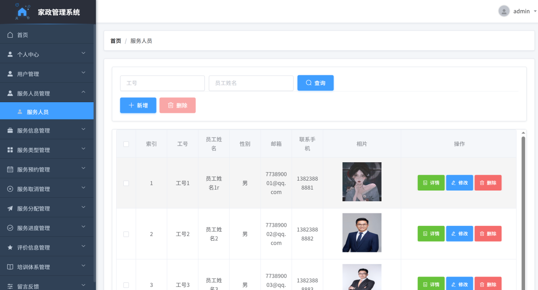
Task: Click the blue 查询 search button
Action: point(315,83)
